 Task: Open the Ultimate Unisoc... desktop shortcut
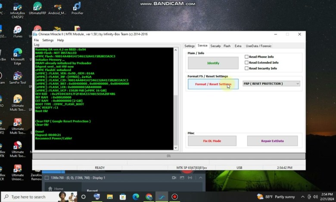[x=18, y=172]
